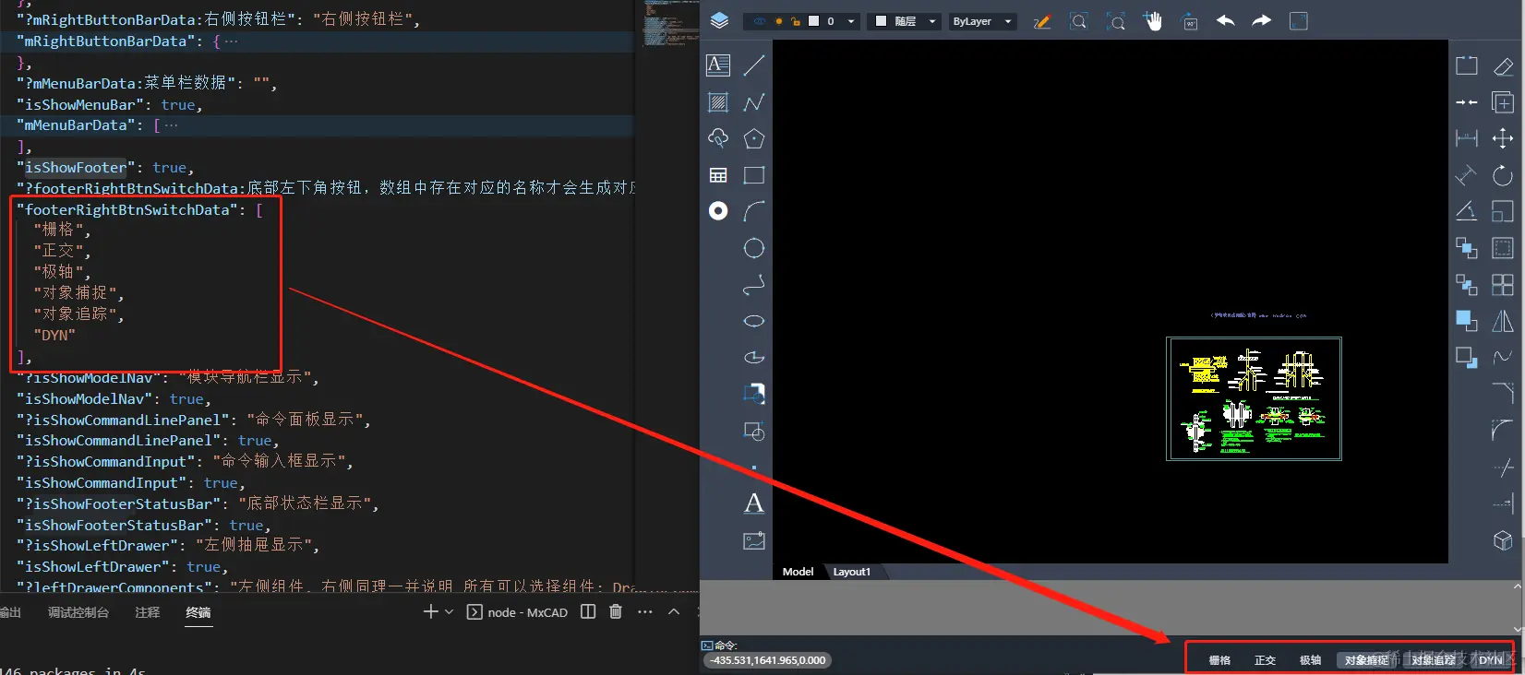The width and height of the screenshot is (1525, 675).
Task: Select the revision cloud tool
Action: click(718, 138)
